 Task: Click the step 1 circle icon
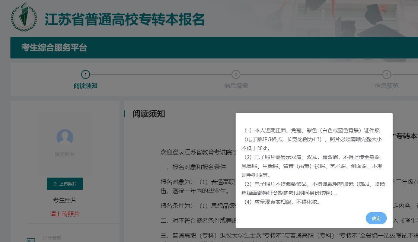[86, 74]
